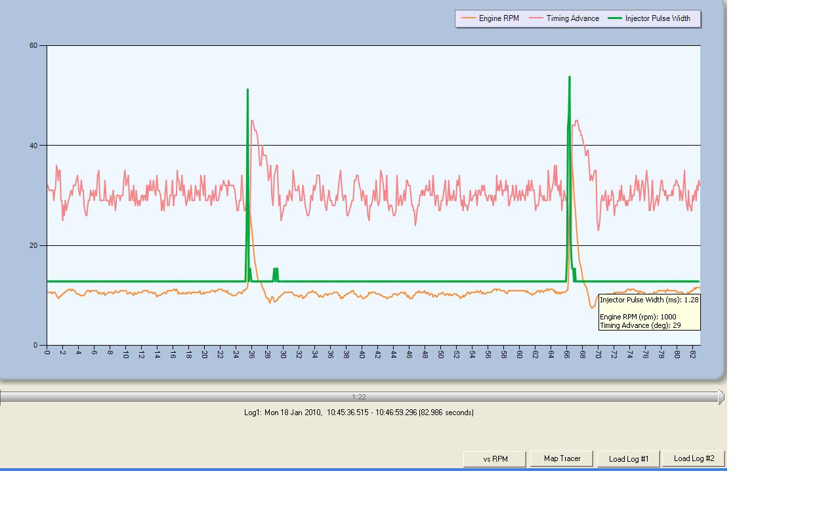The width and height of the screenshot is (840, 505).
Task: Click the second green injector spike peak
Action: tap(569, 78)
